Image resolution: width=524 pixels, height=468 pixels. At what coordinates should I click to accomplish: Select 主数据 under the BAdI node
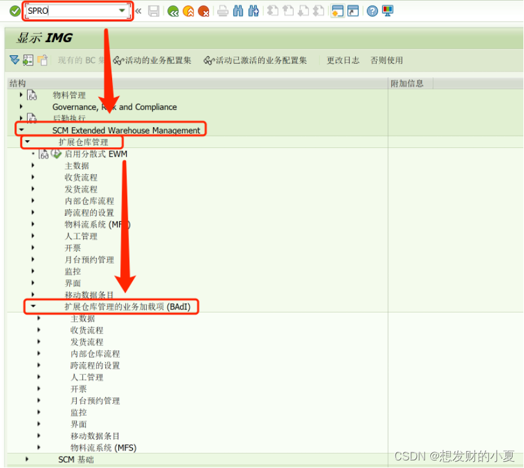(83, 318)
